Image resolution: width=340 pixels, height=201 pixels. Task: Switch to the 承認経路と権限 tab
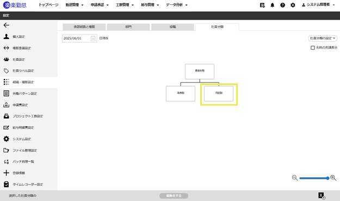click(x=84, y=27)
